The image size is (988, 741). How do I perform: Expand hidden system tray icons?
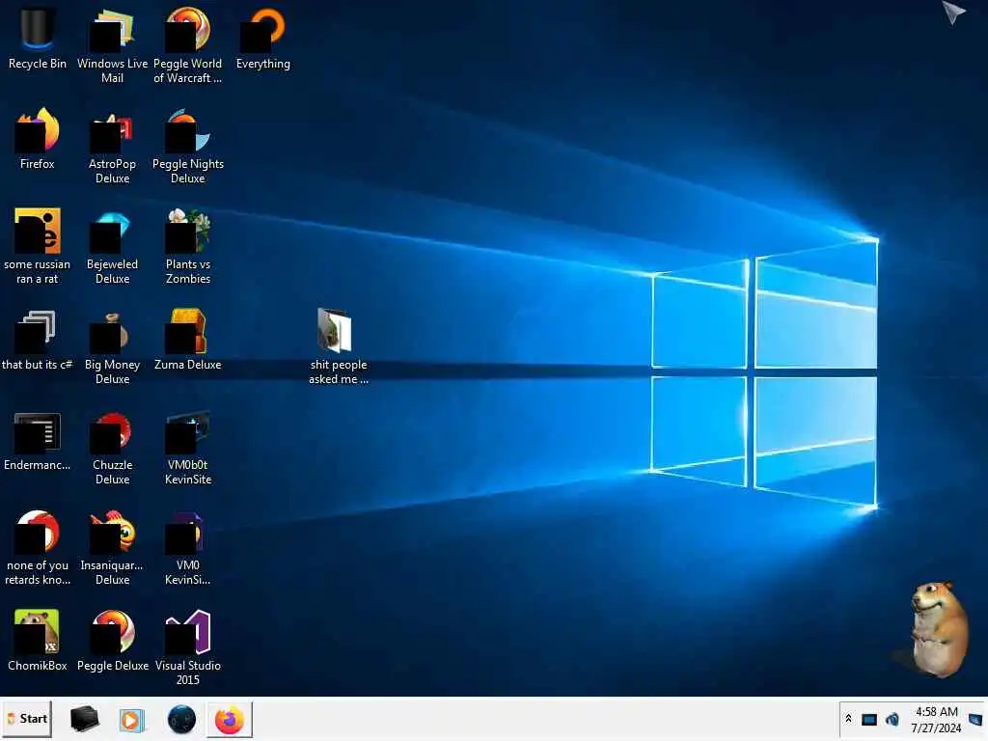pyautogui.click(x=849, y=719)
